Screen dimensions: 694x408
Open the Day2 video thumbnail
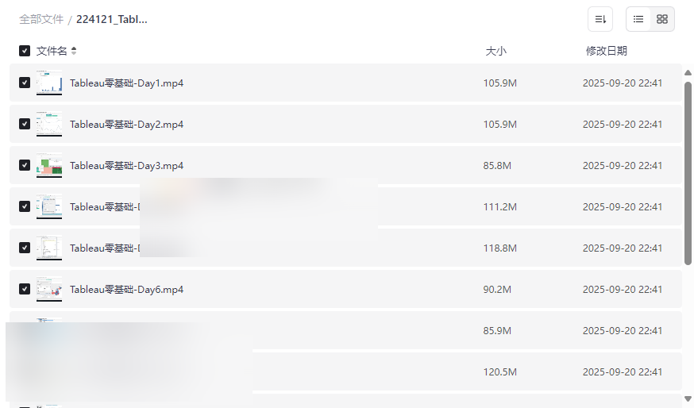(x=49, y=124)
